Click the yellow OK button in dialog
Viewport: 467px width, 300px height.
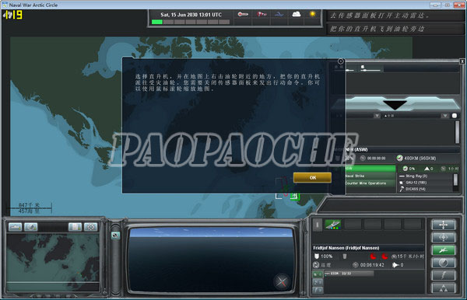point(312,177)
